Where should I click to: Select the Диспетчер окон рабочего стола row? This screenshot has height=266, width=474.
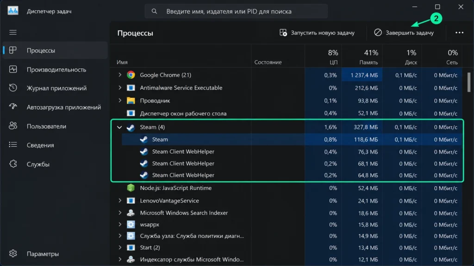(x=286, y=114)
